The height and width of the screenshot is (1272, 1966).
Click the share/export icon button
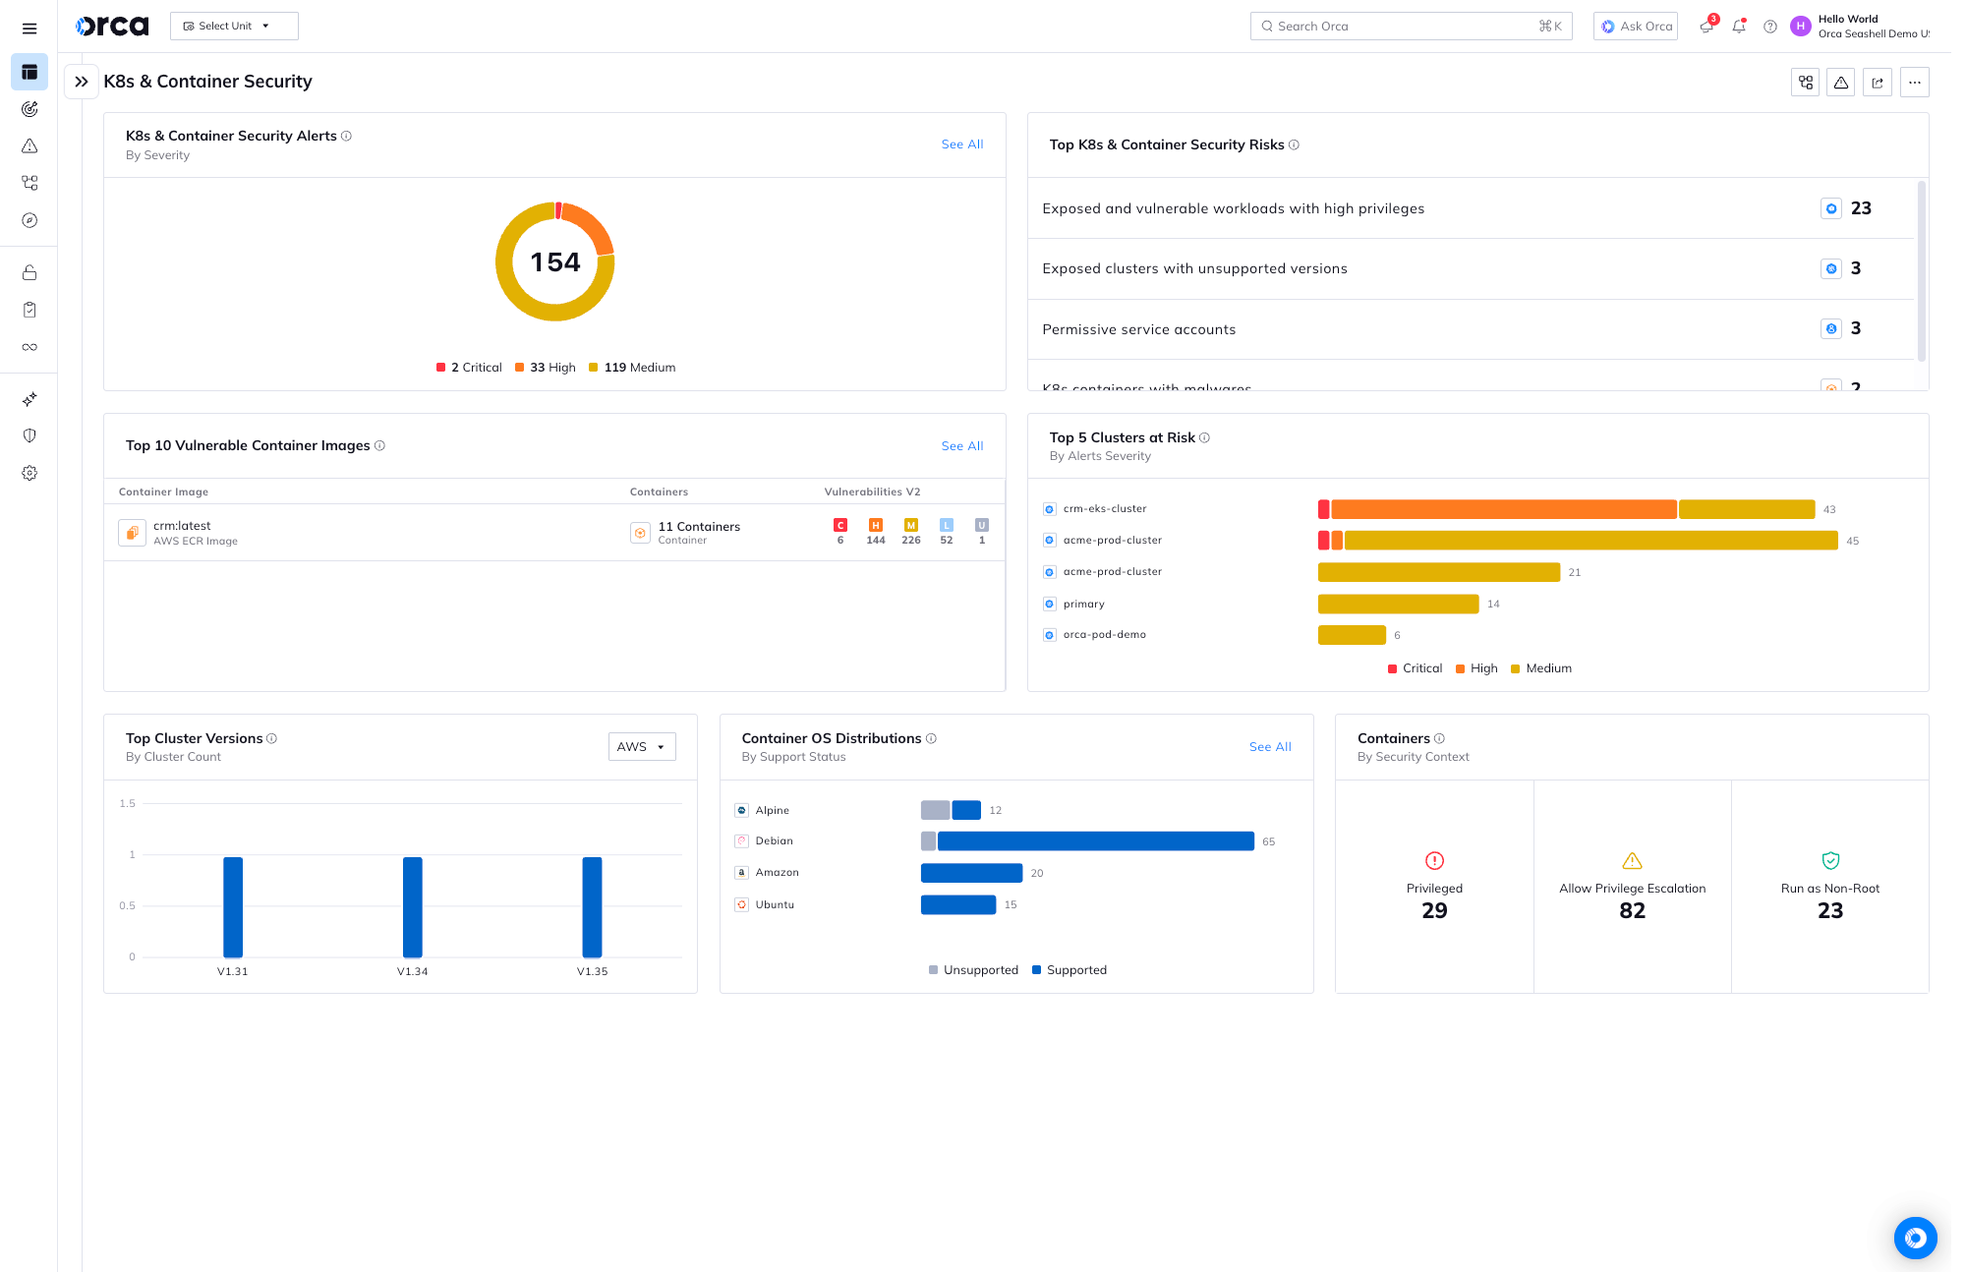tap(1878, 83)
